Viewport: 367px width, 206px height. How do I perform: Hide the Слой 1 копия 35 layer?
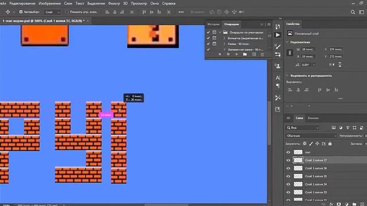[x=288, y=176]
